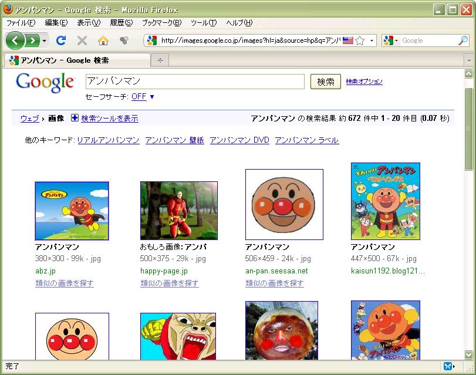
Task: Click the おもしろ画像:アンパ result title
Action: pos(173,247)
